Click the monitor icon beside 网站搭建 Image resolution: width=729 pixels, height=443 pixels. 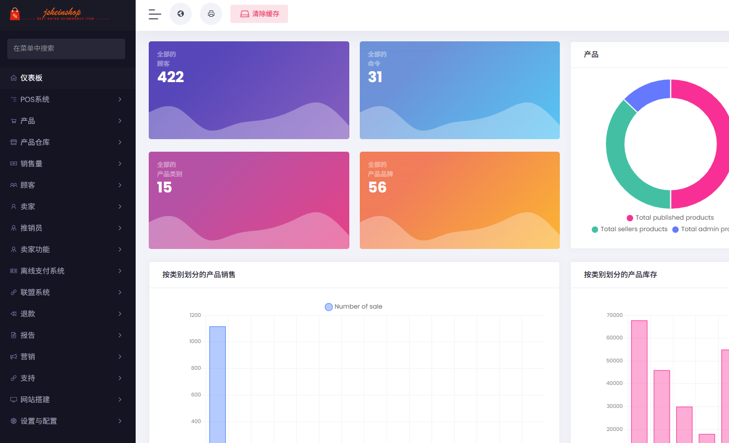coord(14,400)
